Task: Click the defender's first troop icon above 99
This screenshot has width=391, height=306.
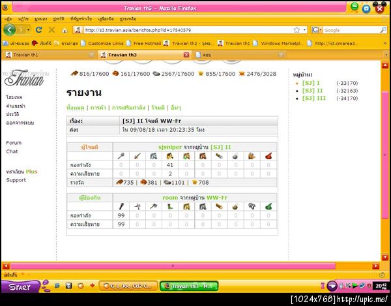Action: [121, 206]
